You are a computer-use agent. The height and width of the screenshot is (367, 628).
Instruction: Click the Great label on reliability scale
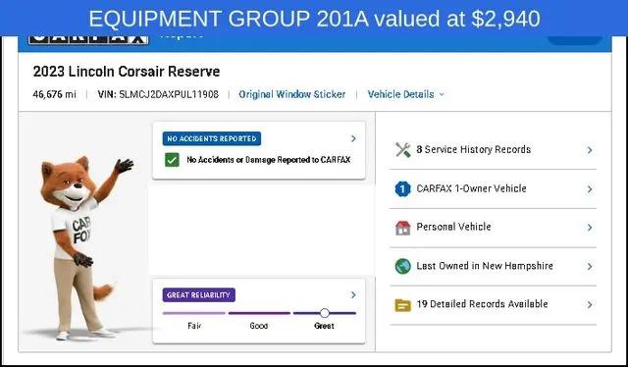tap(324, 326)
